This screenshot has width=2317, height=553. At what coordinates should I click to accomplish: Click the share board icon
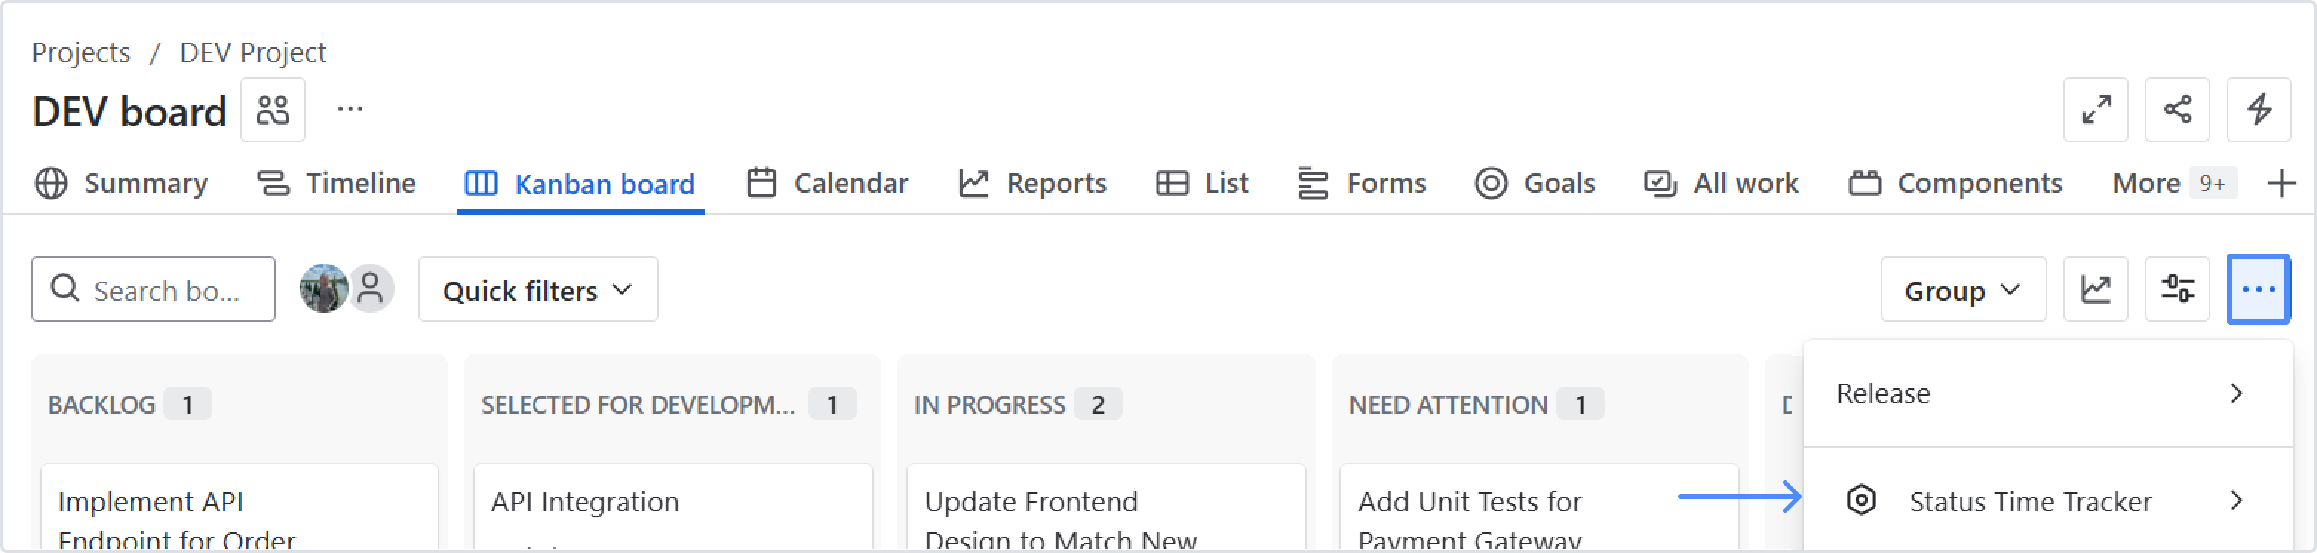pyautogui.click(x=2177, y=110)
